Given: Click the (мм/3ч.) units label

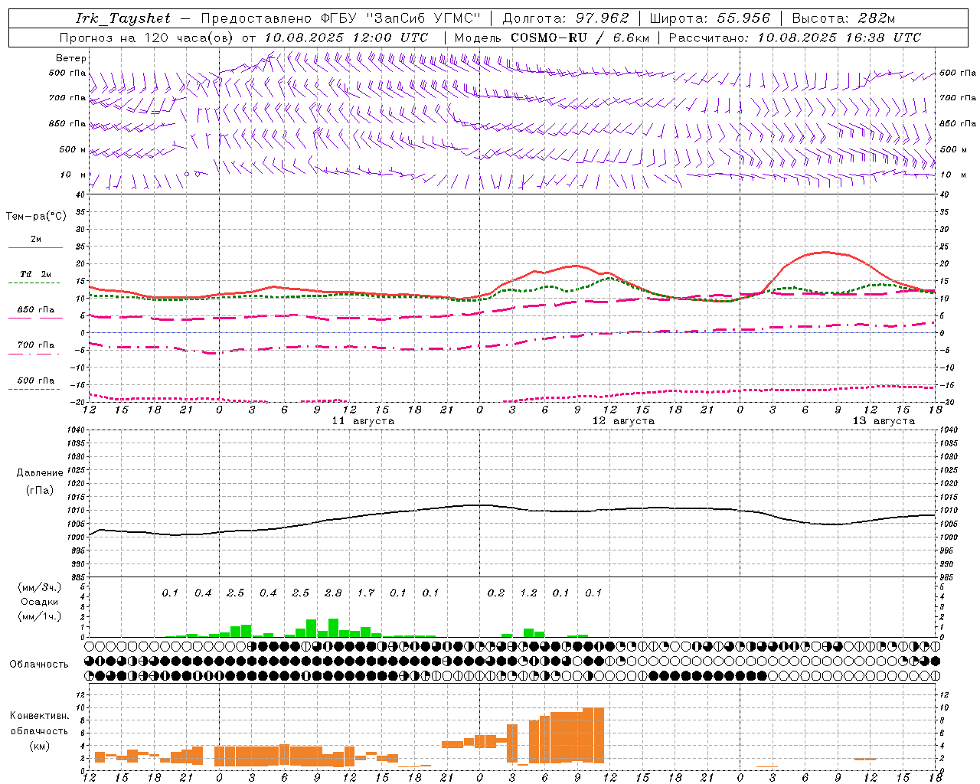Looking at the screenshot, I should pyautogui.click(x=40, y=588).
